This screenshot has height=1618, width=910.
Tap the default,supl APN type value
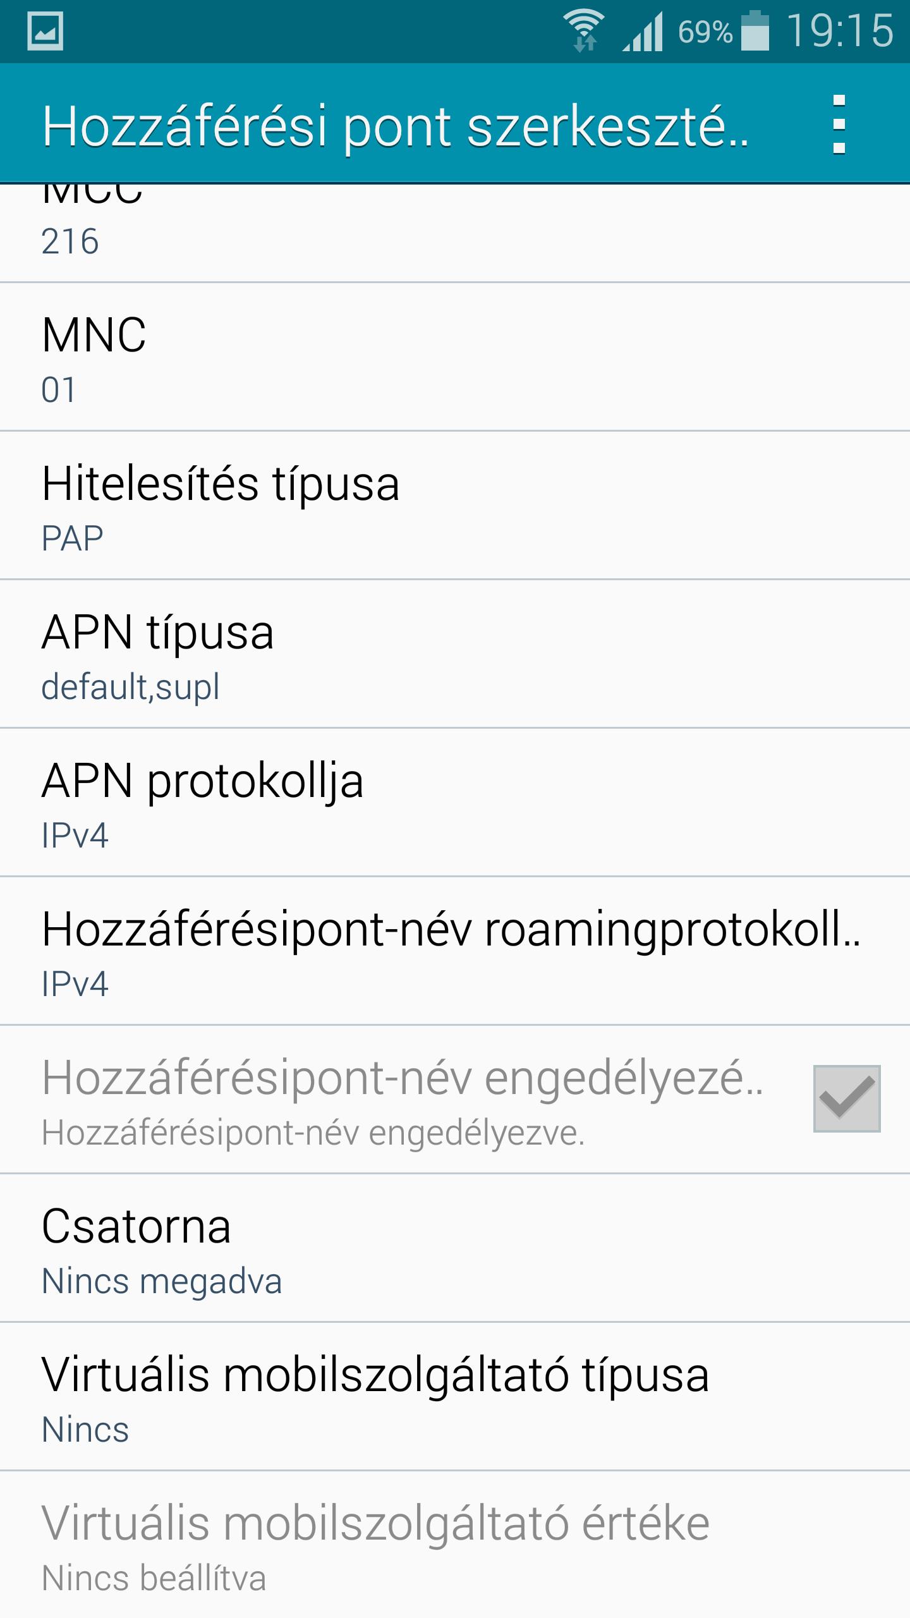click(x=131, y=688)
